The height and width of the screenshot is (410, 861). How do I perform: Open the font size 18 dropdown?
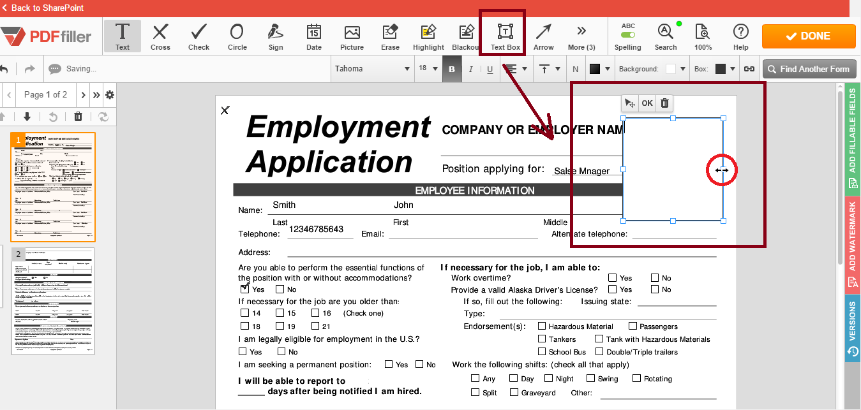click(428, 69)
